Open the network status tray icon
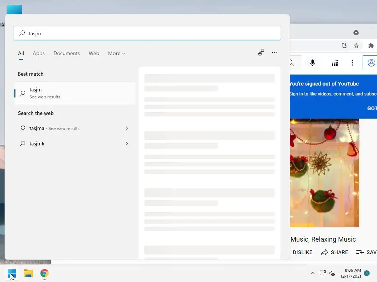Image resolution: width=377 pixels, height=282 pixels. click(x=323, y=273)
